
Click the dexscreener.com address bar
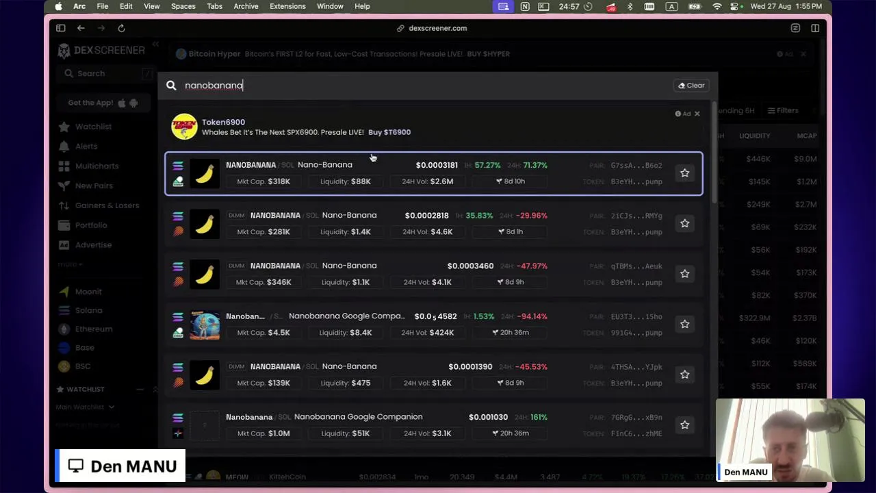point(432,28)
